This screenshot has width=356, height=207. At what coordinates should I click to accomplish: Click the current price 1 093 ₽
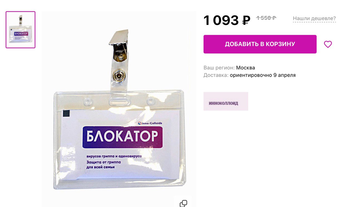click(227, 20)
